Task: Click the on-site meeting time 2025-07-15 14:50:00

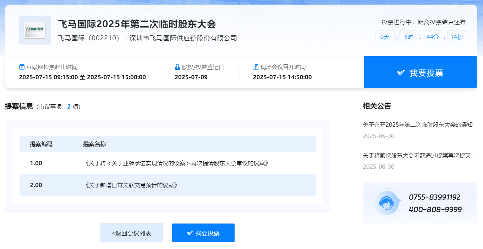Action: [282, 77]
